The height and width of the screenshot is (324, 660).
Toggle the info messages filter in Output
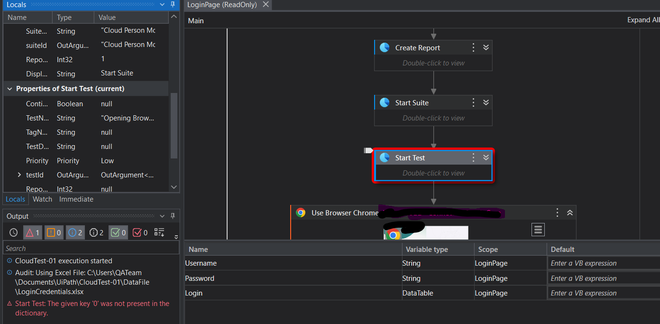pyautogui.click(x=75, y=232)
